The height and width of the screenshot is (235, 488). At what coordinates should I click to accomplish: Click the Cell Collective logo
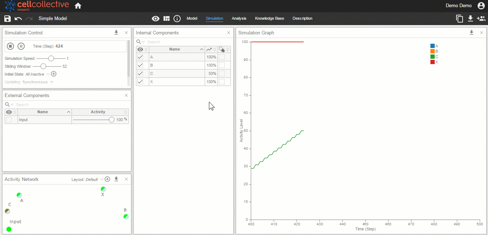[x=37, y=5]
